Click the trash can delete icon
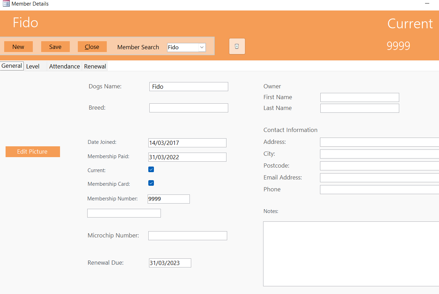The width and height of the screenshot is (439, 294). pyautogui.click(x=237, y=46)
